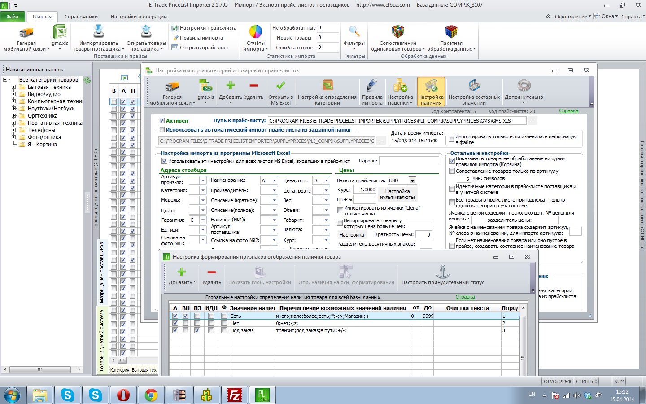Click the Кратность цены input field
646x404 pixels.
(423, 234)
